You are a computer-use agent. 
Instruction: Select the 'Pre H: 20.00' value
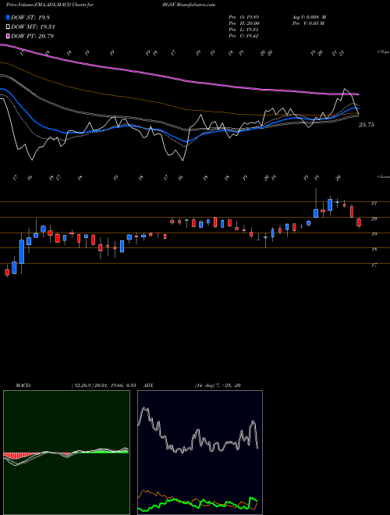[244, 23]
